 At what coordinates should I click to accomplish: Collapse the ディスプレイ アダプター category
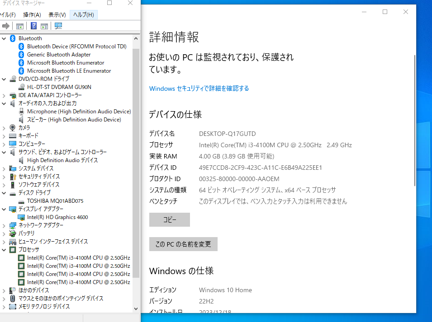click(x=4, y=209)
